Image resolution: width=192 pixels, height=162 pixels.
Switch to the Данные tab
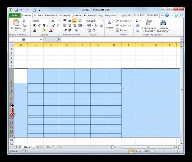77,15
